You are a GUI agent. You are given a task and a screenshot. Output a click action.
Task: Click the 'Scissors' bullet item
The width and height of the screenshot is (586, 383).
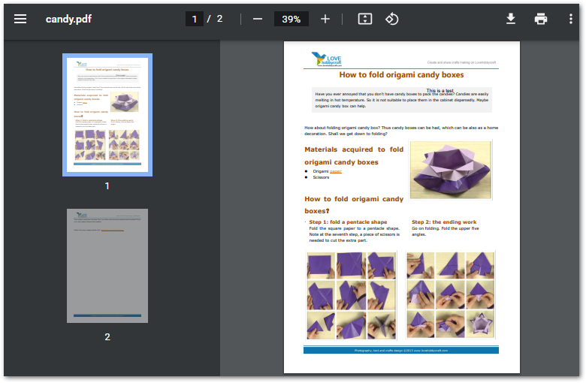321,177
